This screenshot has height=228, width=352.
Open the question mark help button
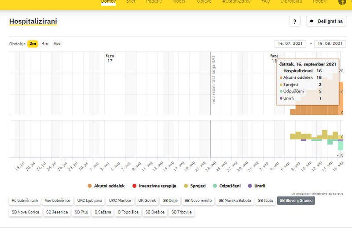tap(295, 21)
